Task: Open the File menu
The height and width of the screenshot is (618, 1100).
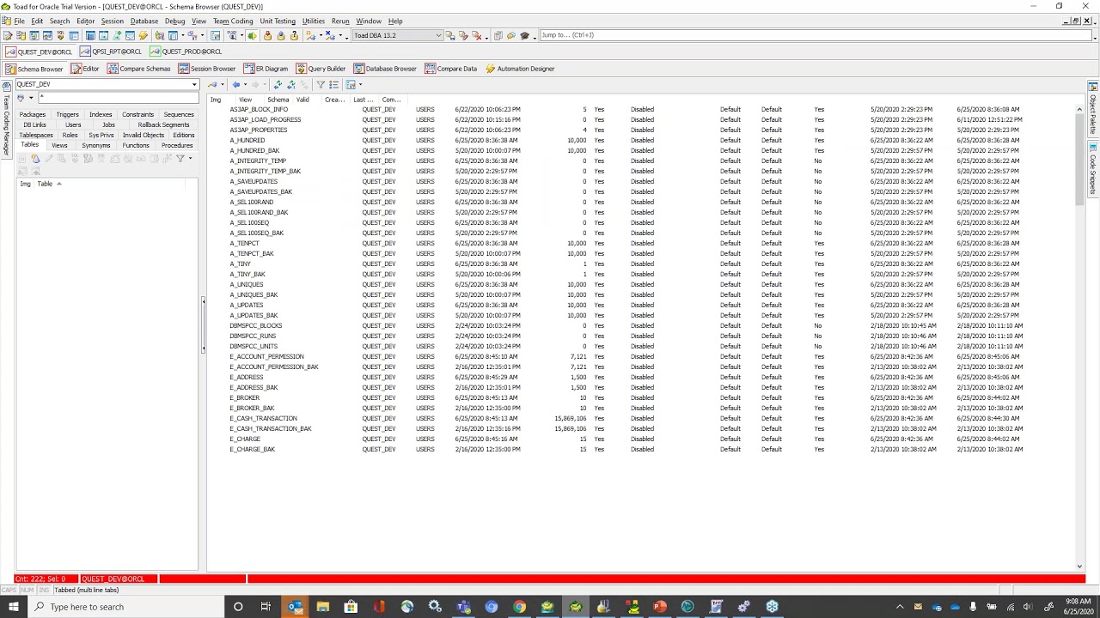Action: click(19, 21)
